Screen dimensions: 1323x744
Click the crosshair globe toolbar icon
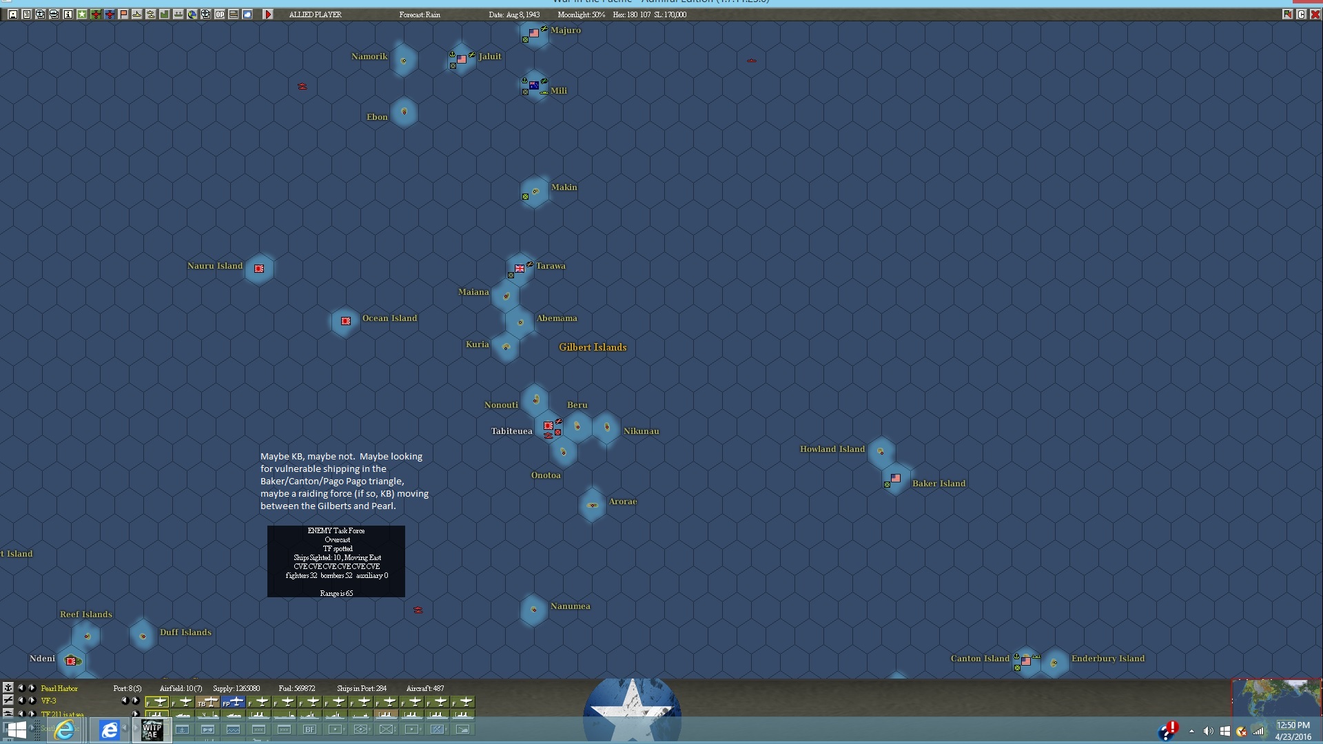click(205, 14)
